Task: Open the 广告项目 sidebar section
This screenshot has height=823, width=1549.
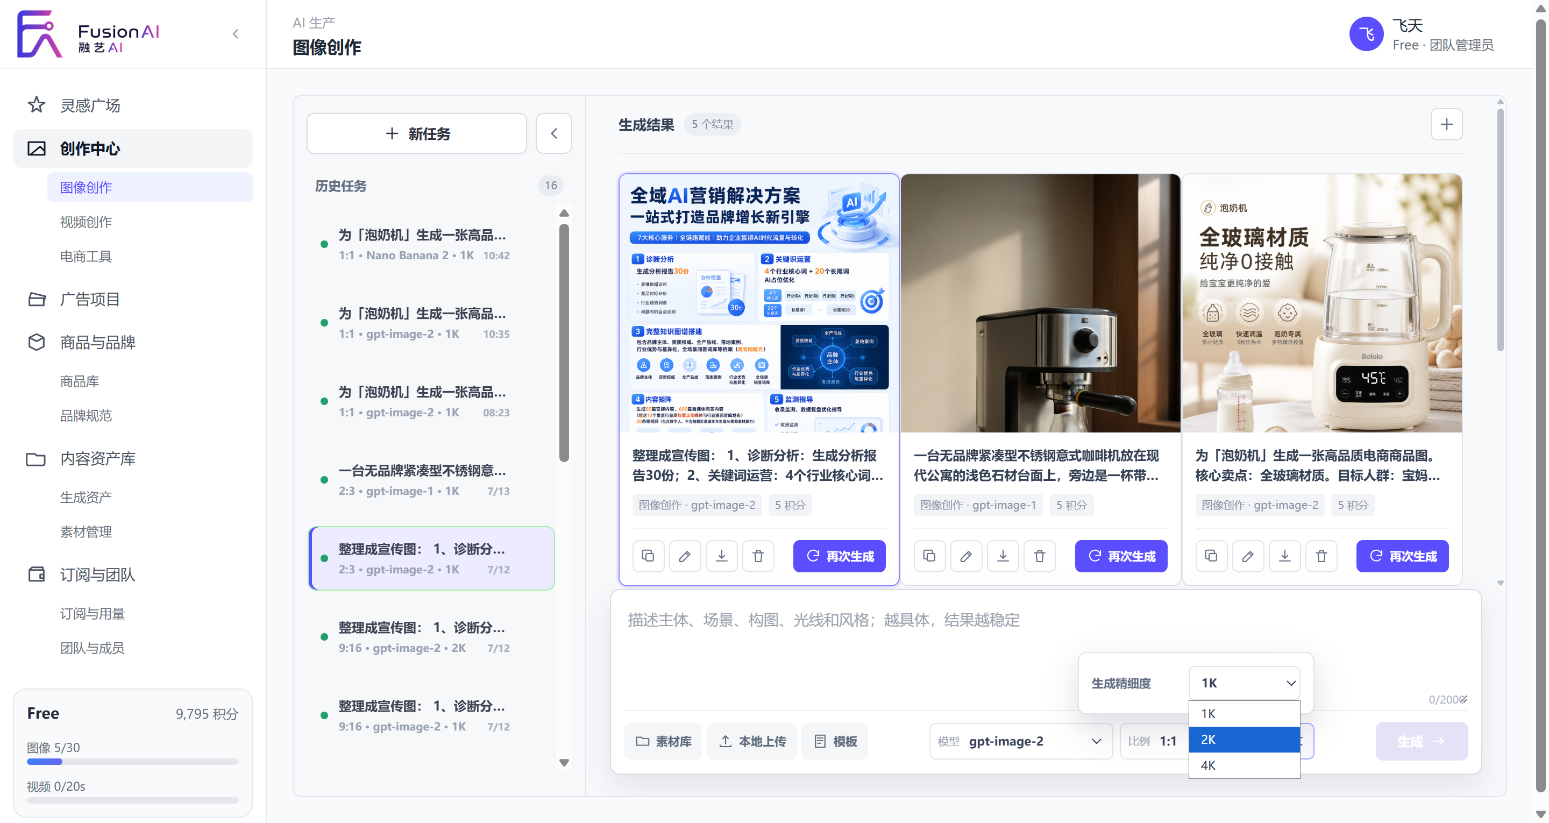Action: tap(133, 299)
